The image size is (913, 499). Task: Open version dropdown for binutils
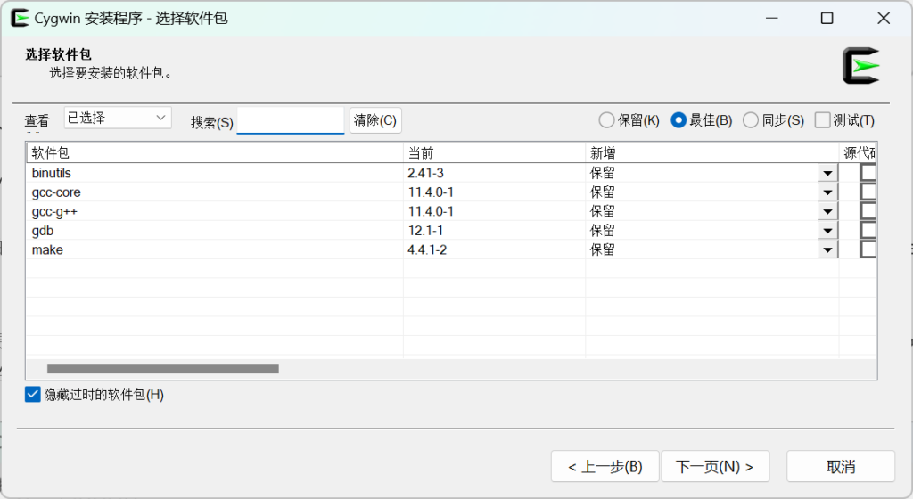(827, 173)
